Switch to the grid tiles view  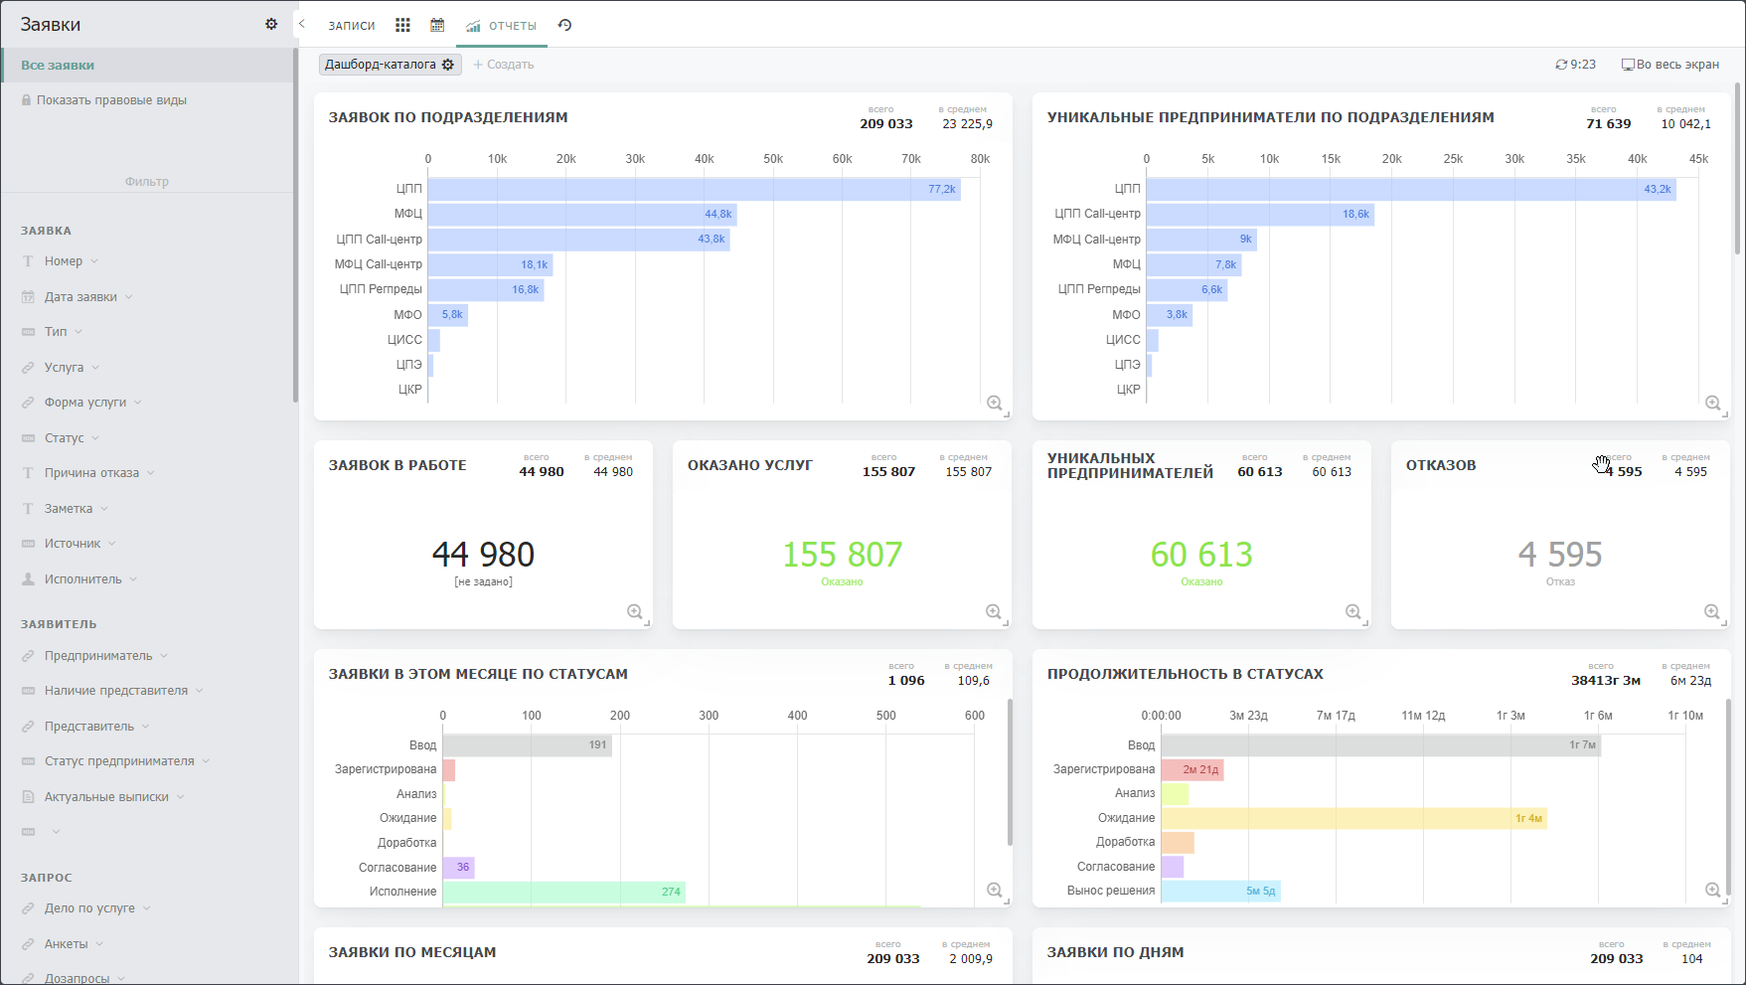pyautogui.click(x=402, y=25)
